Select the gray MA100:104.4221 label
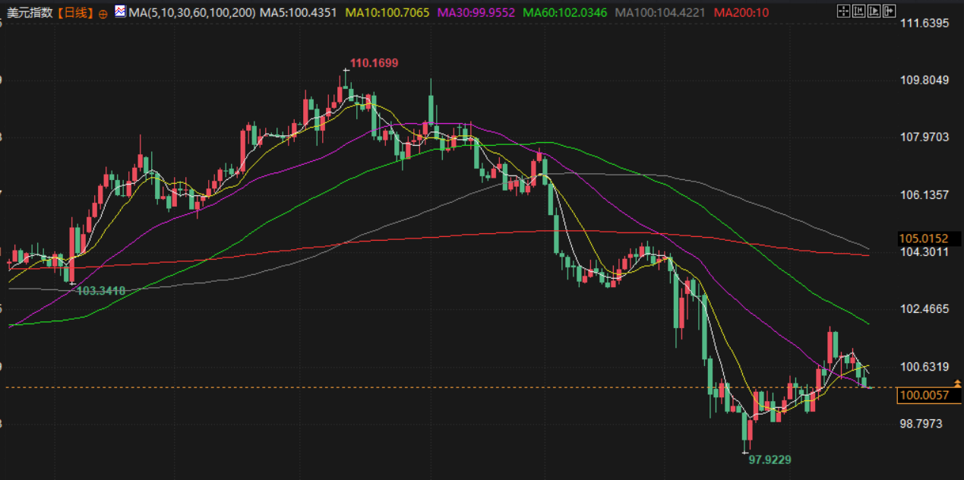964x480 pixels. 660,12
